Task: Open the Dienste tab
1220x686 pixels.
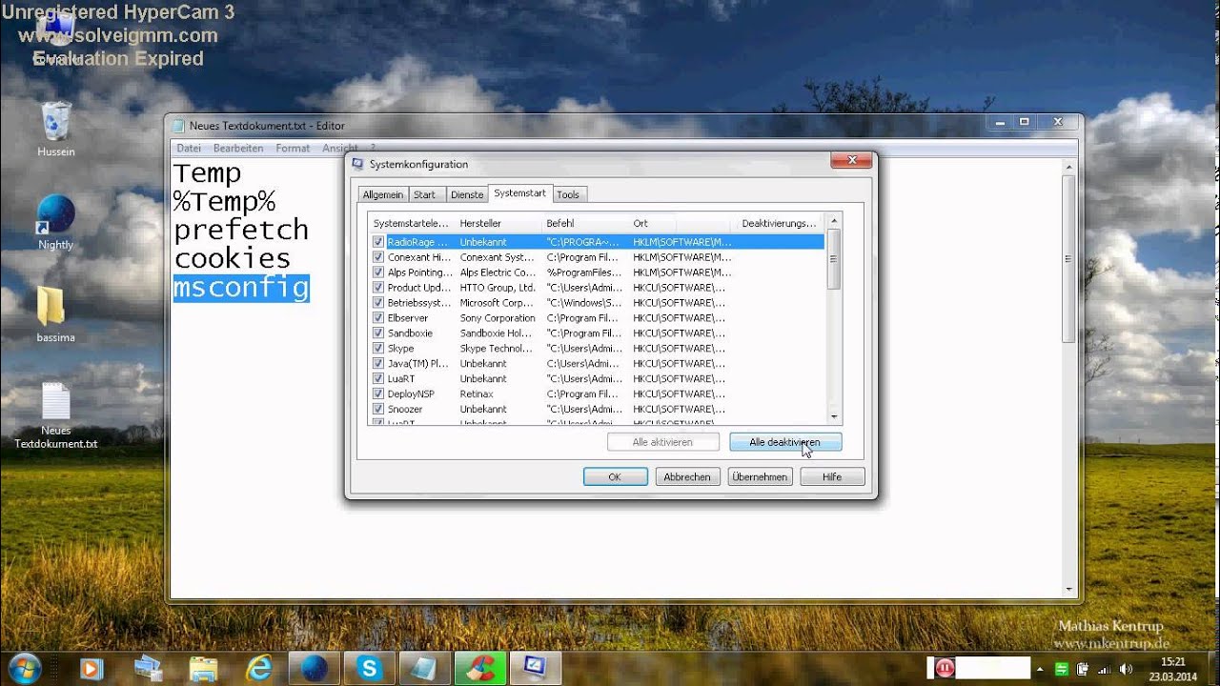Action: tap(467, 194)
